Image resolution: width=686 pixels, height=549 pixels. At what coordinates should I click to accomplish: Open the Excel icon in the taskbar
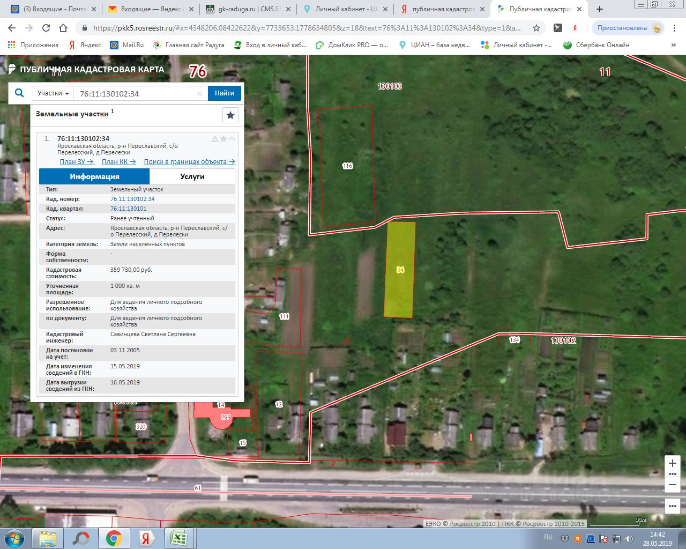click(x=178, y=538)
